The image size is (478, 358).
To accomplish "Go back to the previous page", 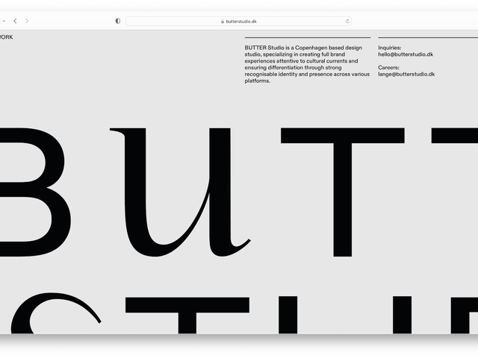I will 15,21.
